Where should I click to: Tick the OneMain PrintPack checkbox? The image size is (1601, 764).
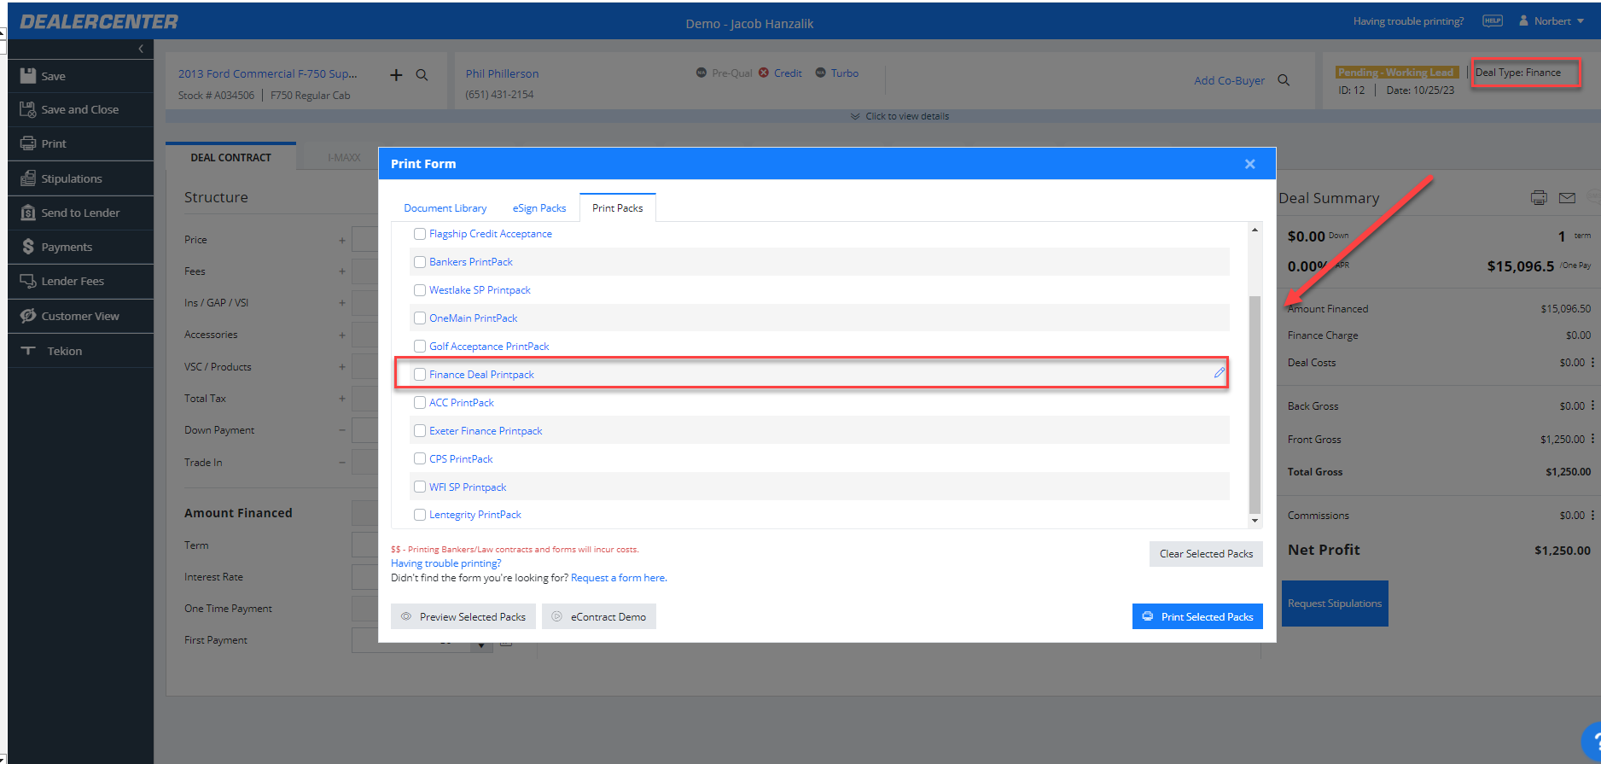(x=420, y=318)
